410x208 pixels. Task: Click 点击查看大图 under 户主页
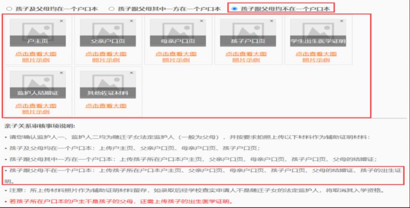tap(36, 54)
